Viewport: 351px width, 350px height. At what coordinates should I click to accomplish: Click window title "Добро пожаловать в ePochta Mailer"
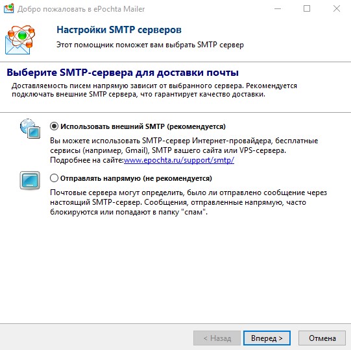[x=81, y=9]
